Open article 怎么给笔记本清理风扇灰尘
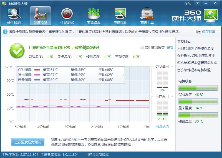Screen dimensions: 222x158 (x=197, y=63)
